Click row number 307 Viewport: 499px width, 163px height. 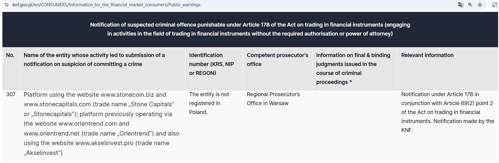(x=11, y=94)
